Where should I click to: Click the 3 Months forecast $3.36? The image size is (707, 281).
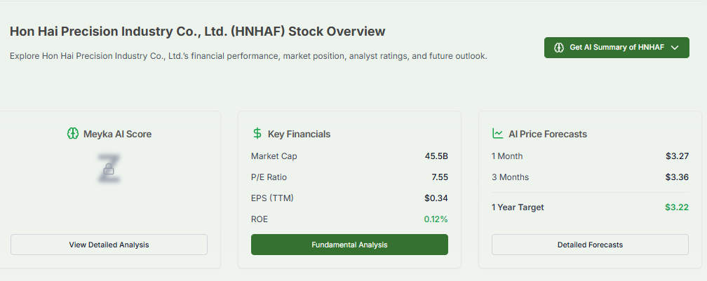pos(677,177)
